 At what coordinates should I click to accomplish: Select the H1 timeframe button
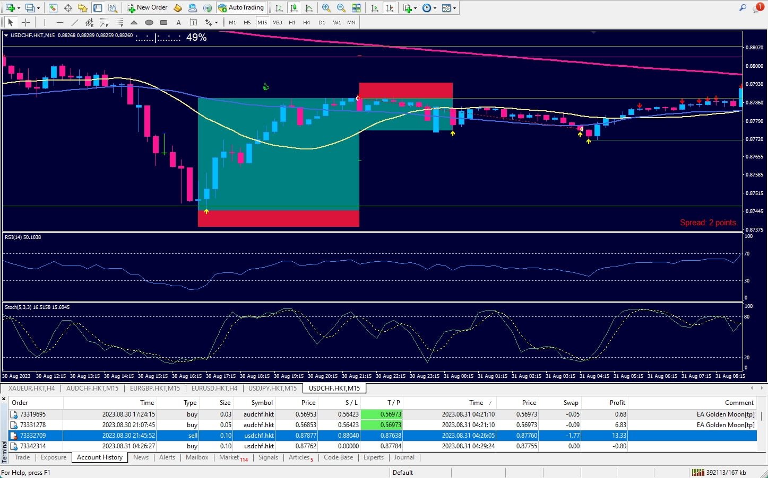coord(292,22)
